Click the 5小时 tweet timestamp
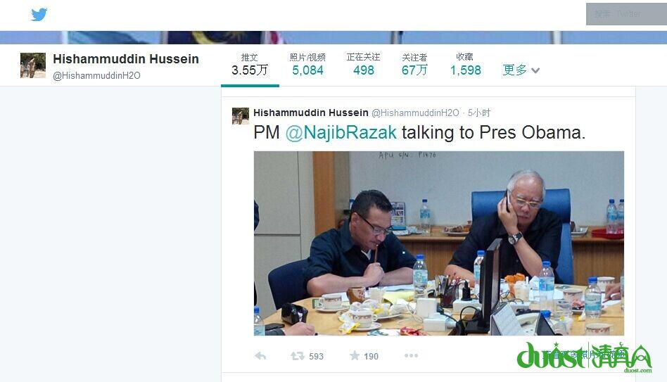Image resolution: width=667 pixels, height=382 pixels. click(479, 113)
